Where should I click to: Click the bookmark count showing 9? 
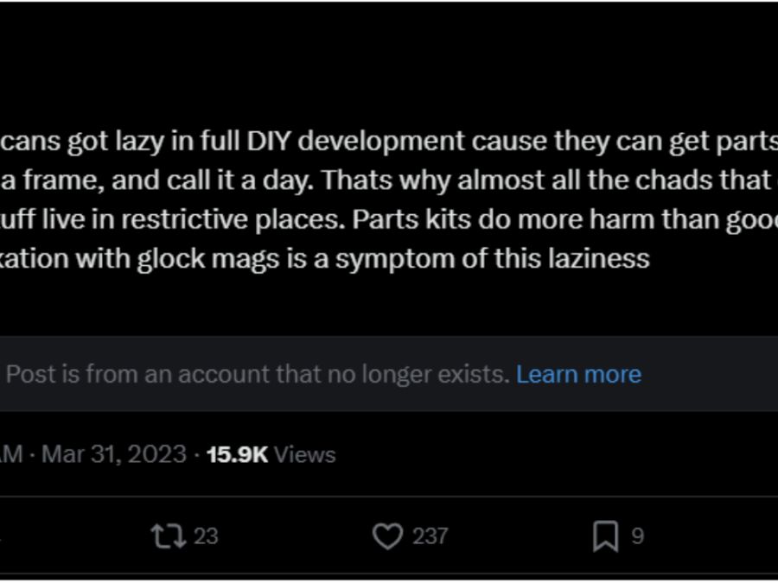click(638, 535)
